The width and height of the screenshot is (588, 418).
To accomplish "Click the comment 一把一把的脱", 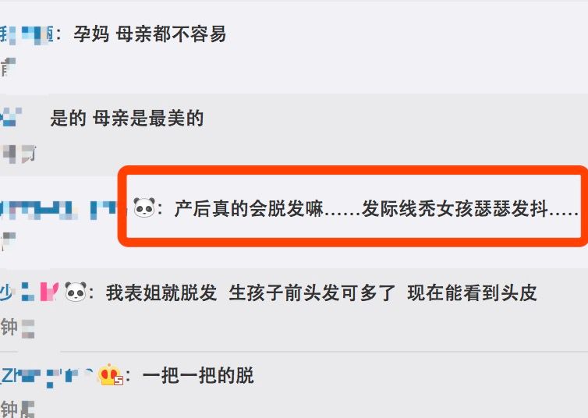I will pos(198,375).
